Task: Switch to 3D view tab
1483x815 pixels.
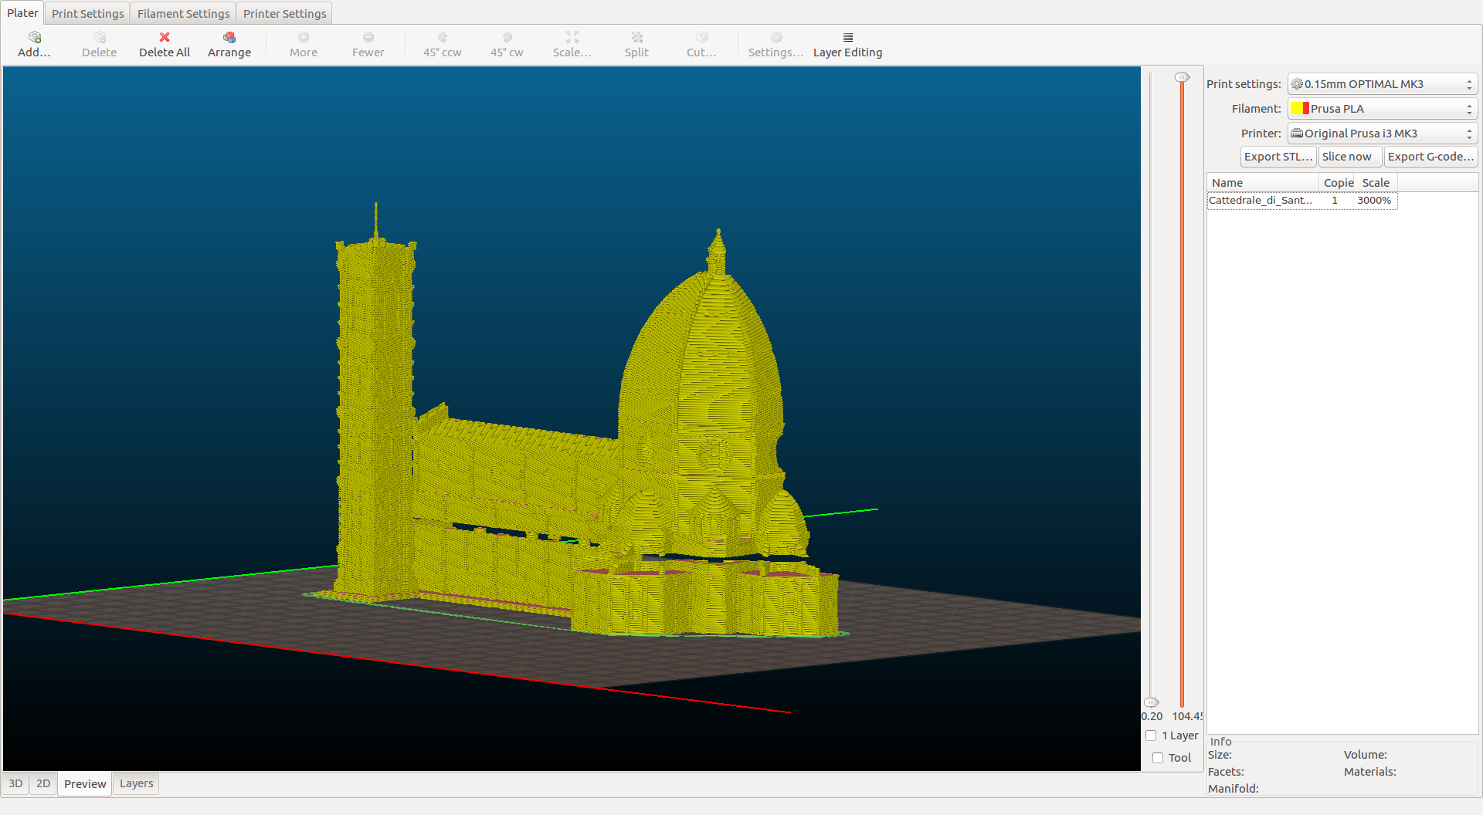Action: click(x=15, y=783)
